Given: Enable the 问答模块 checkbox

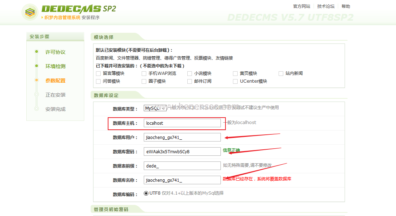Looking at the screenshot, I should (x=98, y=81).
